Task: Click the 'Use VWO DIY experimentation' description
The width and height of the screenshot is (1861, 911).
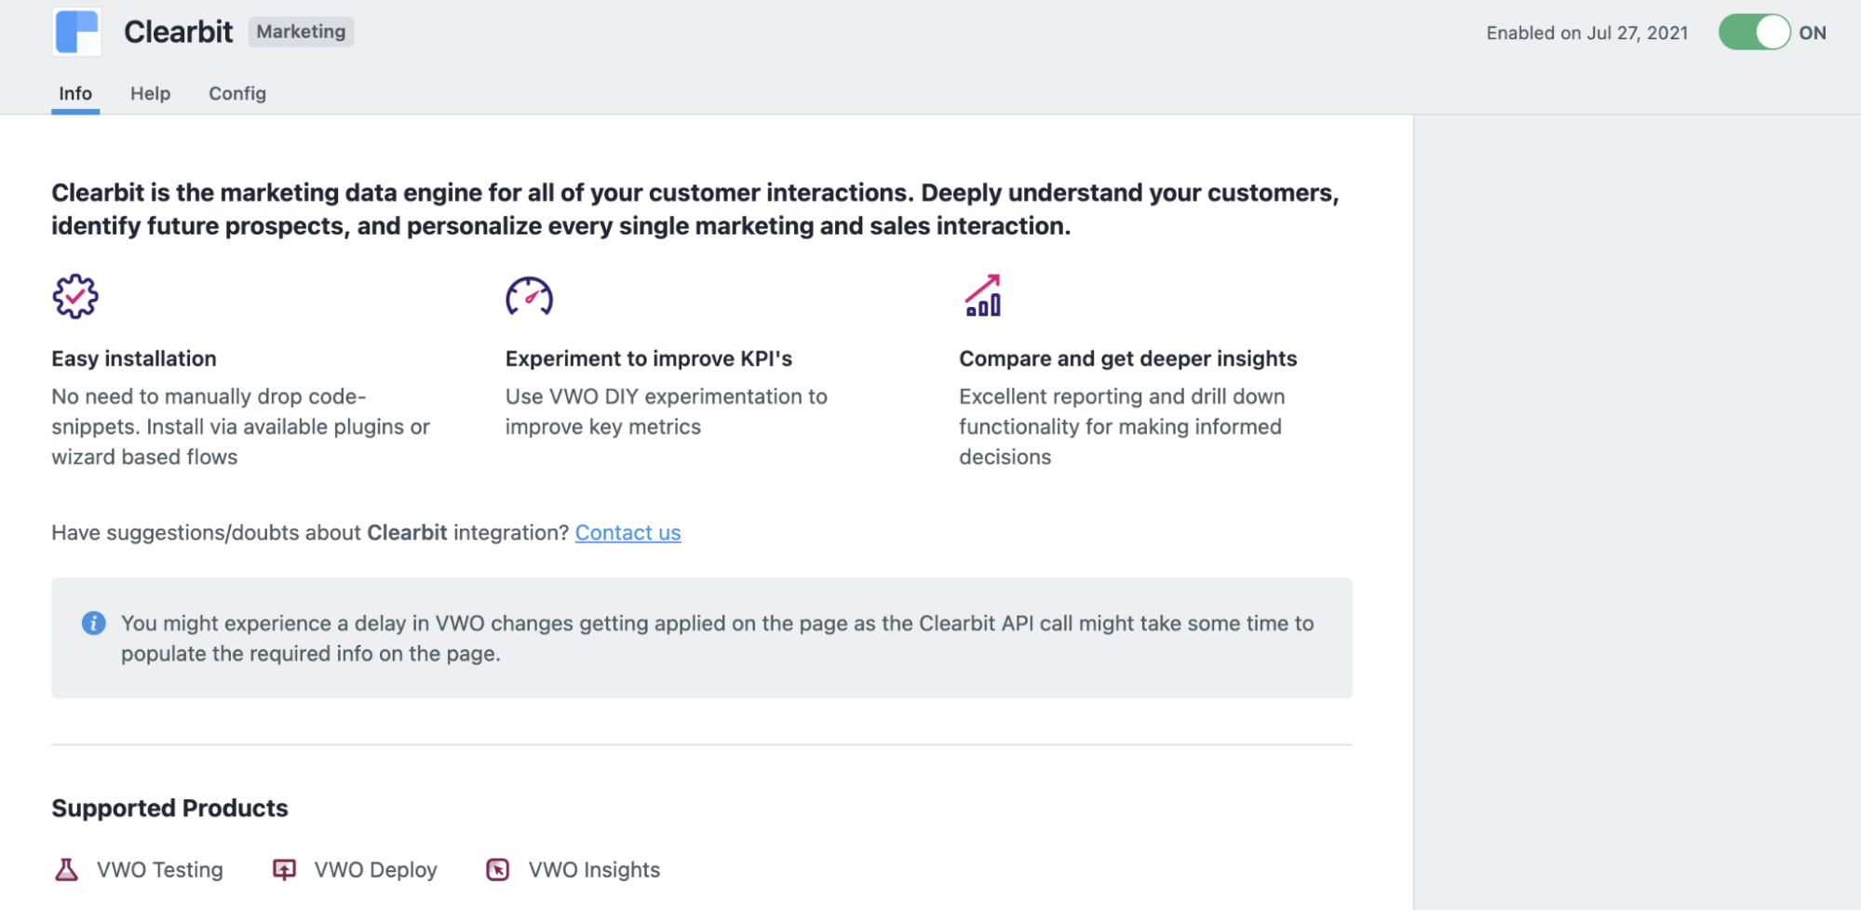Action: pos(666,411)
